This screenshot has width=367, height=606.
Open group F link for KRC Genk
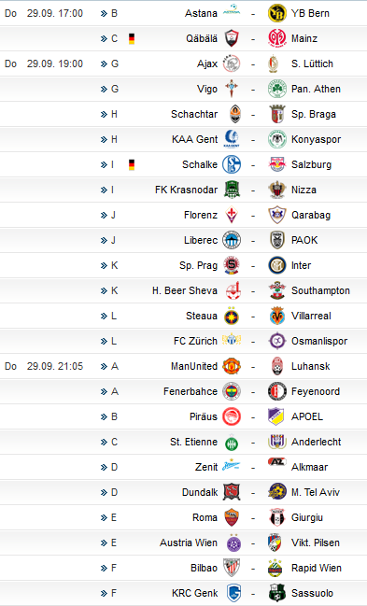click(108, 593)
